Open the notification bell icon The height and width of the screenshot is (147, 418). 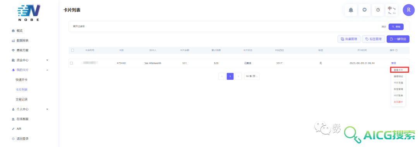(x=351, y=10)
